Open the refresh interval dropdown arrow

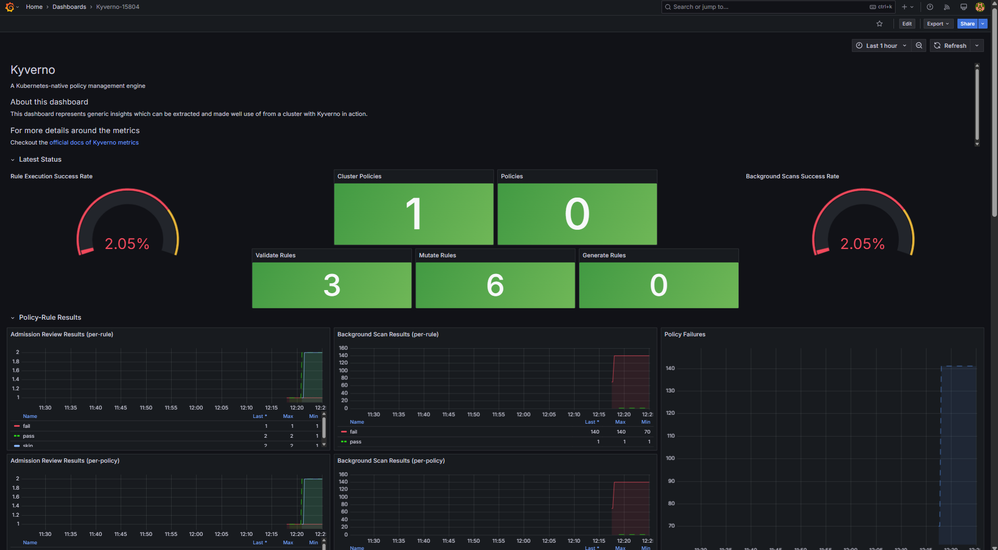coord(977,46)
